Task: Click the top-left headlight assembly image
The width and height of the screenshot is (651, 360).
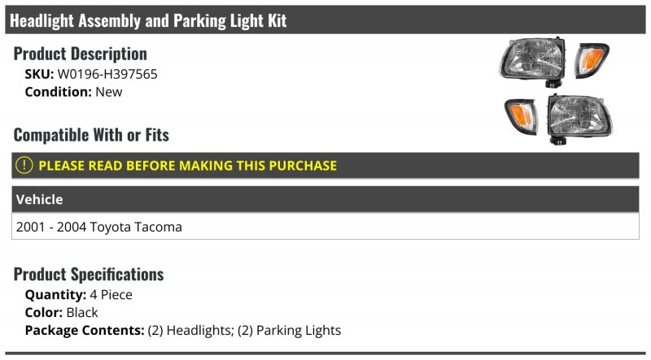Action: (532, 62)
